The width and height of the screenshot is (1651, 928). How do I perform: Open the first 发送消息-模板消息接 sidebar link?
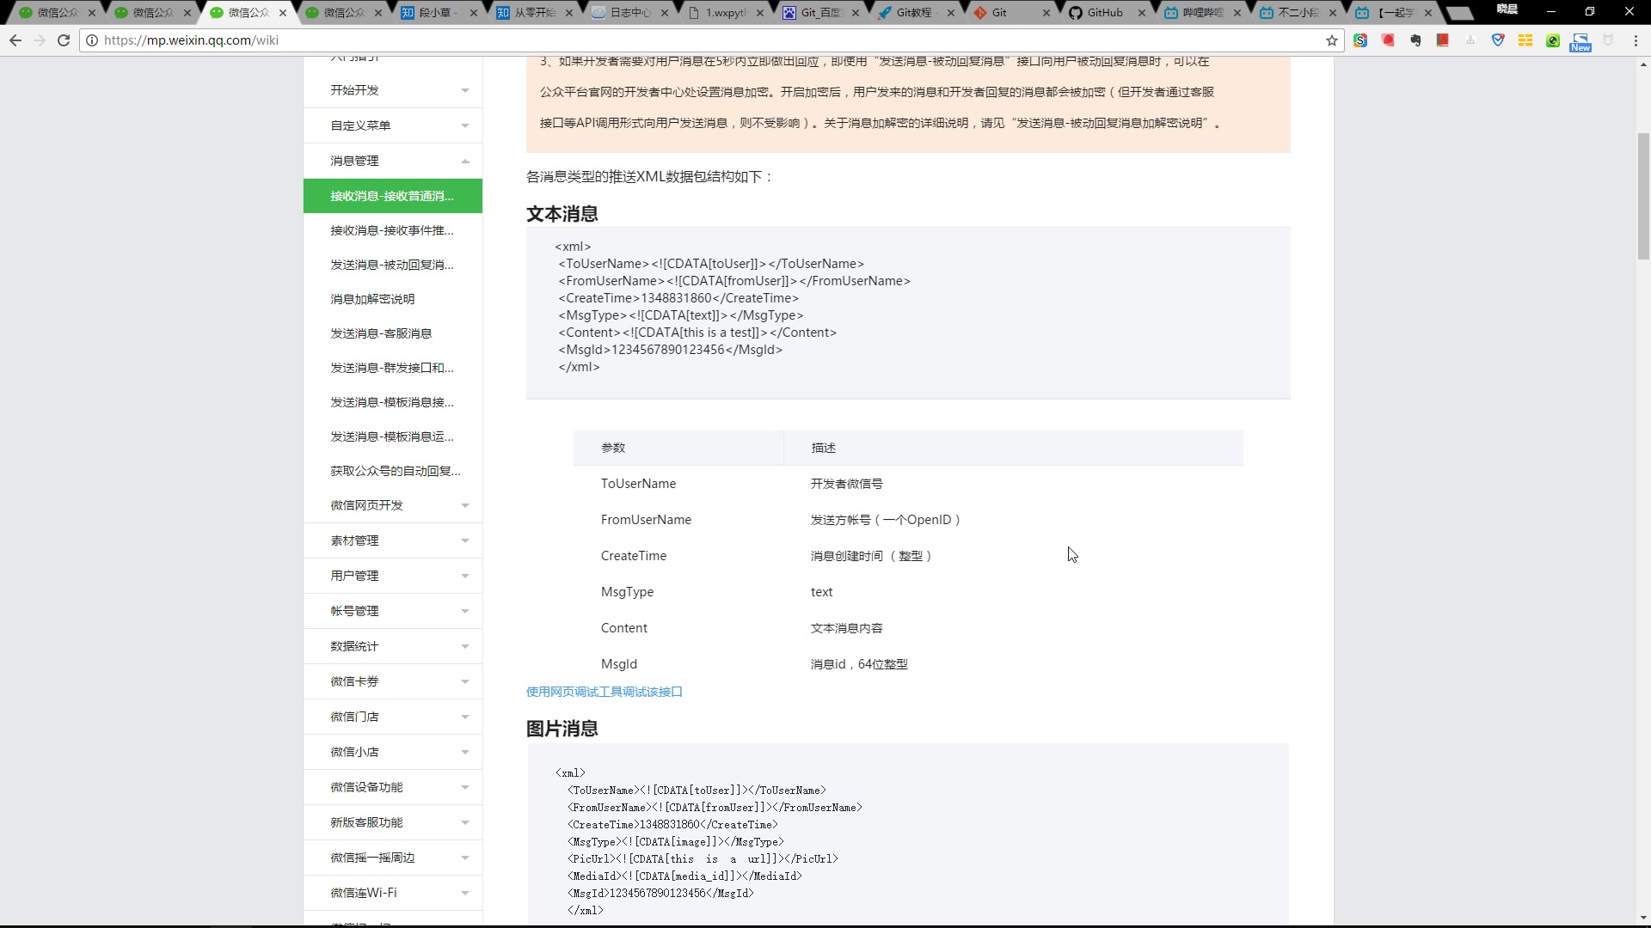(393, 402)
